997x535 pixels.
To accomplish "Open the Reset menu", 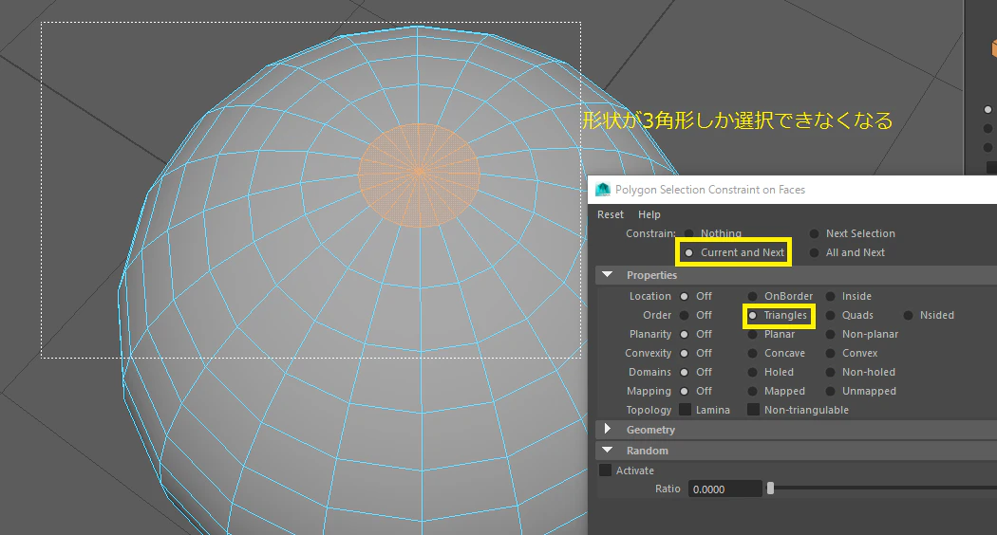I will pyautogui.click(x=610, y=214).
